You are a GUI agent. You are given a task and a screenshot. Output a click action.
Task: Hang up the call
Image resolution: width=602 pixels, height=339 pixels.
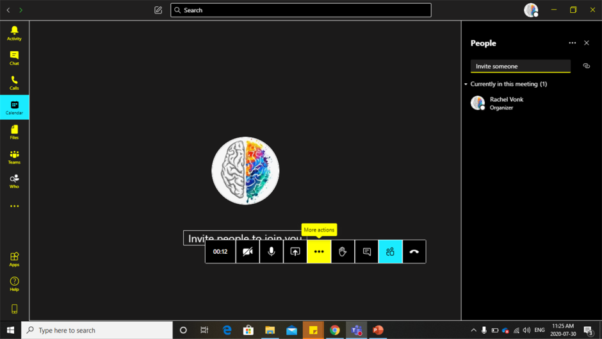pyautogui.click(x=414, y=252)
